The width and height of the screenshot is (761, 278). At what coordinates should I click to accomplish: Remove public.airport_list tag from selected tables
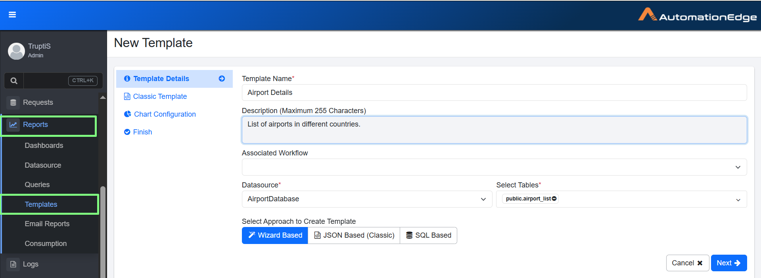click(554, 199)
